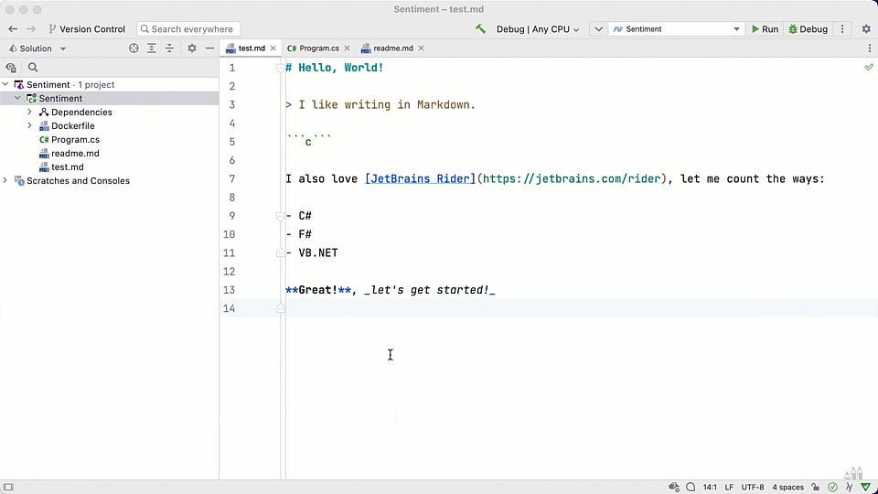Hide the Solution explorer panel

coord(210,48)
